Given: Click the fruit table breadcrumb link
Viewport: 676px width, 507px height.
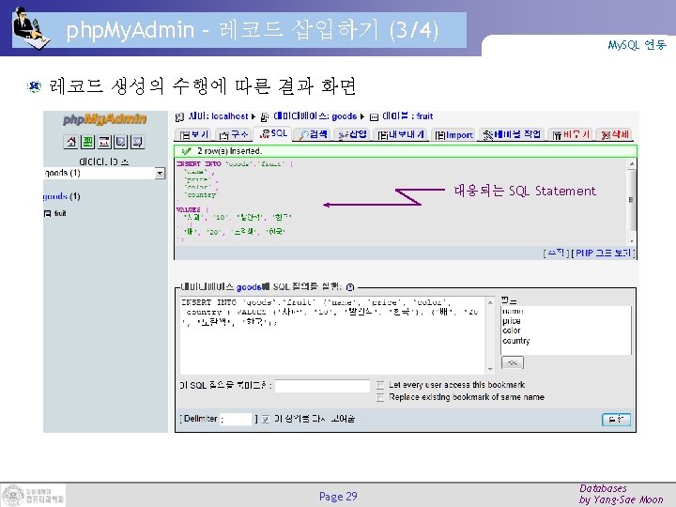Looking at the screenshot, I should tap(424, 116).
